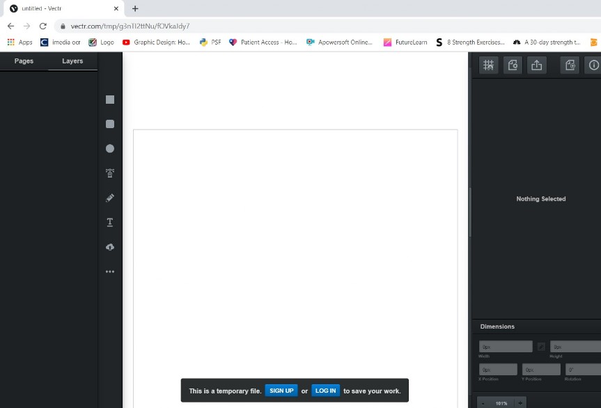Select the Pencil freehand tool
The image size is (601, 408).
tap(109, 198)
